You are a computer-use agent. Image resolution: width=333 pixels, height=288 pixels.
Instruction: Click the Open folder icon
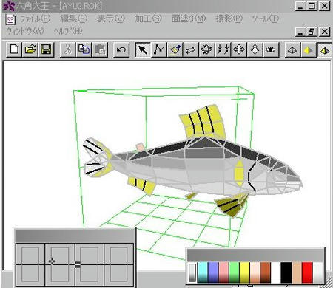30,49
